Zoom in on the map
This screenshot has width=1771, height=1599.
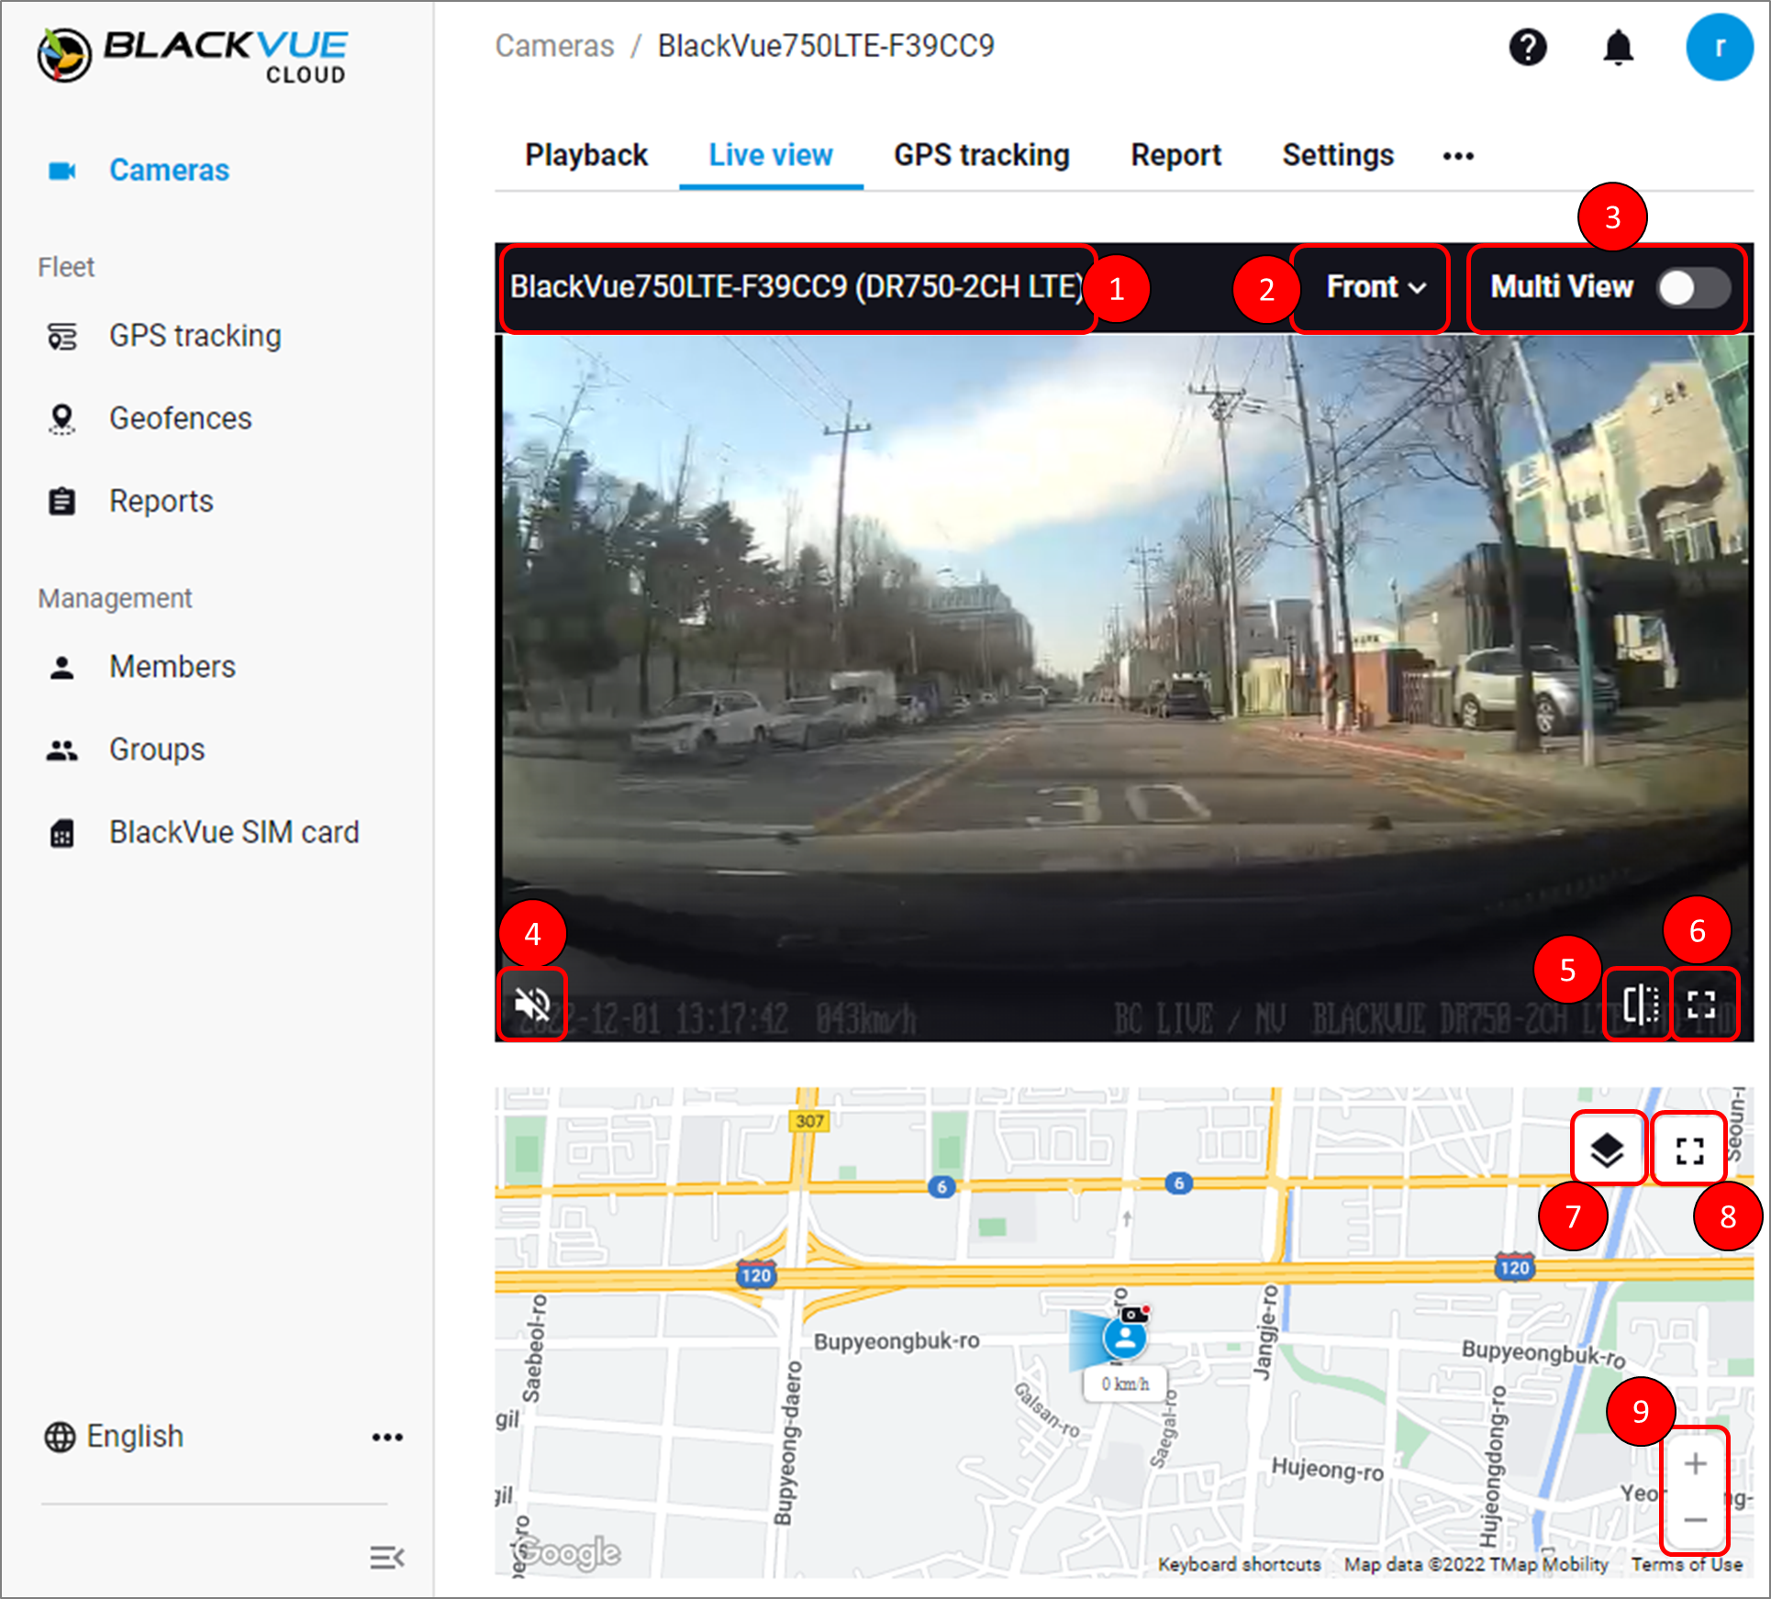(x=1695, y=1464)
